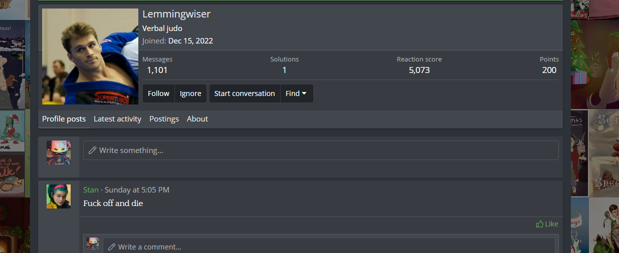Click the pencil icon in Write something field
The width and height of the screenshot is (619, 253).
coord(92,150)
